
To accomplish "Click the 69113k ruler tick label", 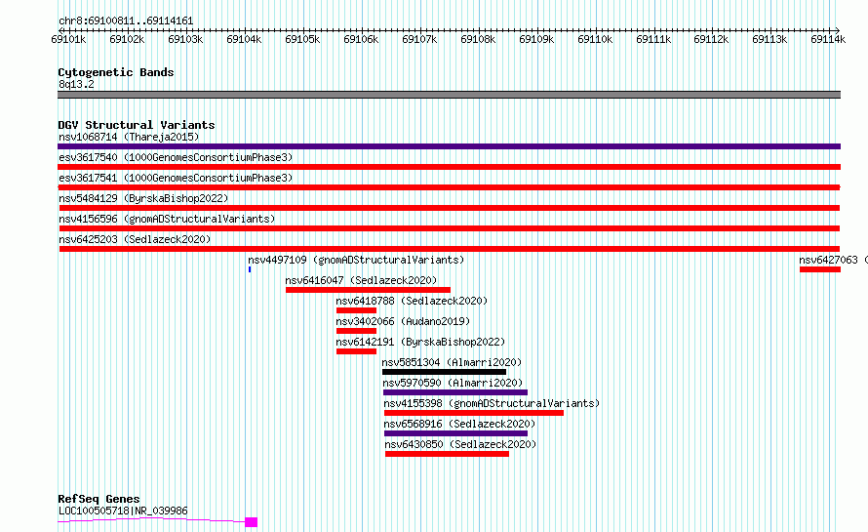I will click(x=769, y=39).
